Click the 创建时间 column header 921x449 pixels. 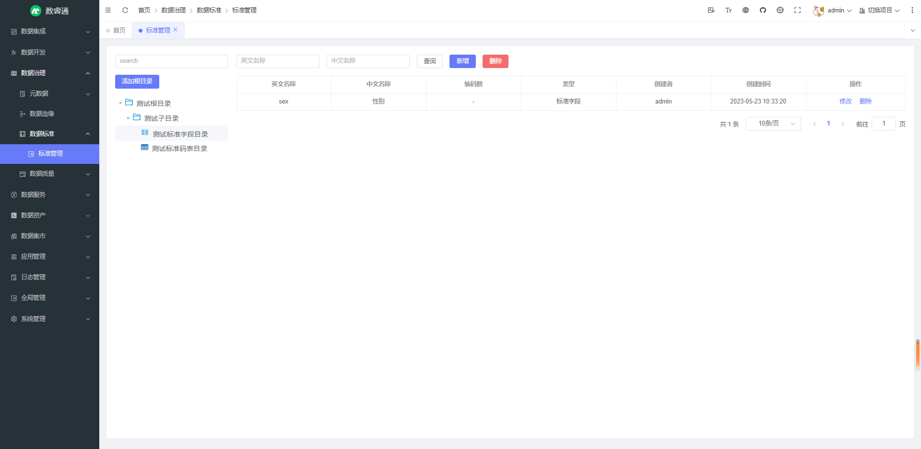click(758, 84)
